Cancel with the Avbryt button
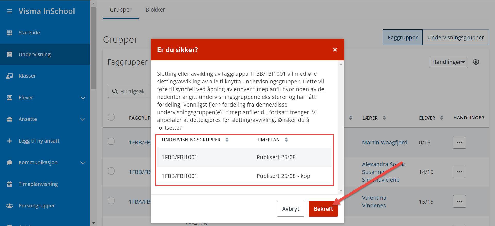Screen dimensions: 495x226 tap(291, 209)
